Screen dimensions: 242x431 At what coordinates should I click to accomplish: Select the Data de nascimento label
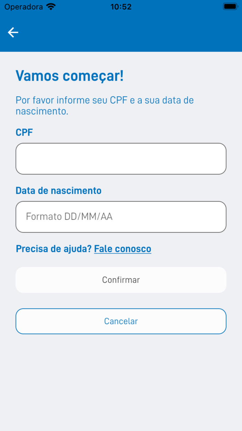pyautogui.click(x=58, y=190)
